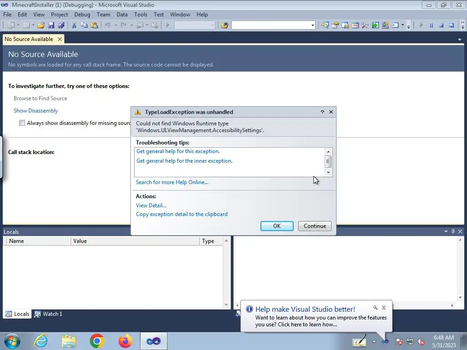Select the Locals tab at the bottom
This screenshot has height=350, width=467.
17,314
